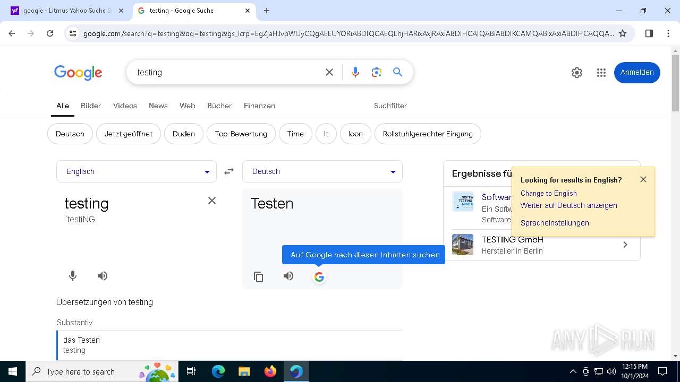The width and height of the screenshot is (680, 382).
Task: Switch to the News tab
Action: tap(158, 106)
